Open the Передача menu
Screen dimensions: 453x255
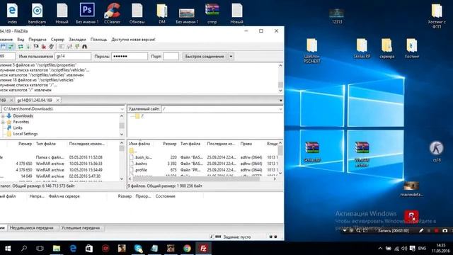38,40
